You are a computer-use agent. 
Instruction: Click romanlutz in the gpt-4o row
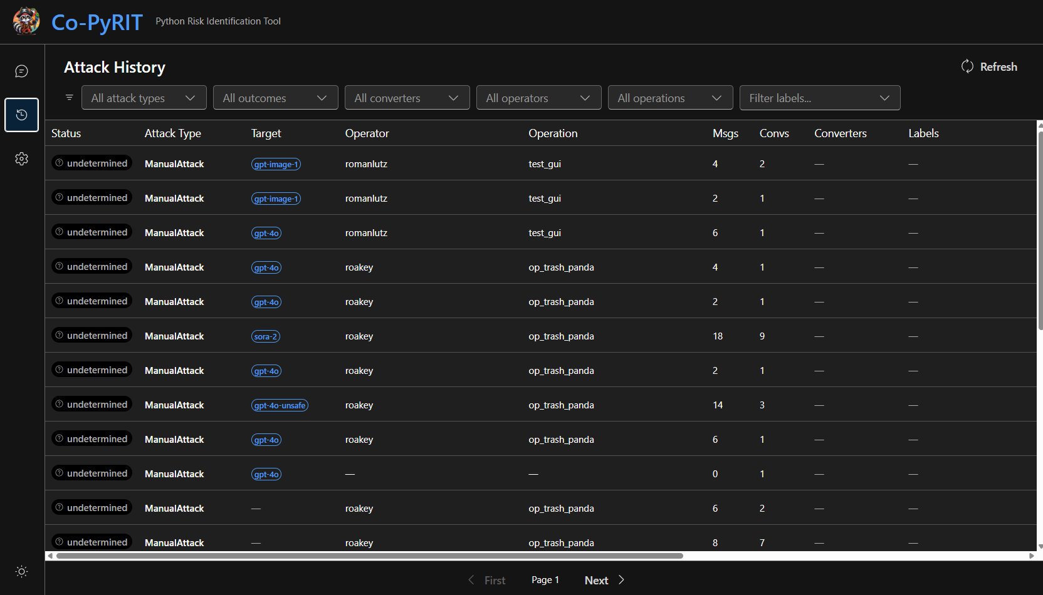pyautogui.click(x=366, y=233)
